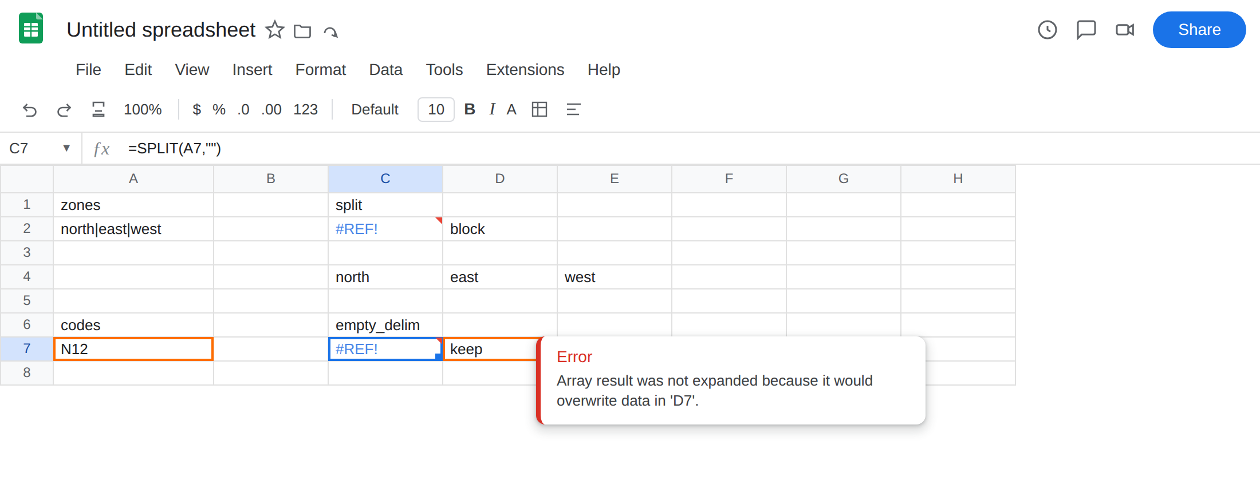The width and height of the screenshot is (1260, 492).
Task: Open the comments icon
Action: pos(1086,30)
